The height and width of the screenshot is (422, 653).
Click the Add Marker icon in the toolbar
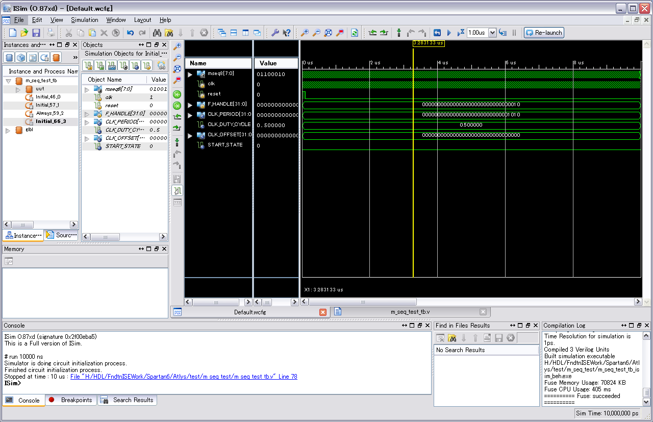point(398,33)
